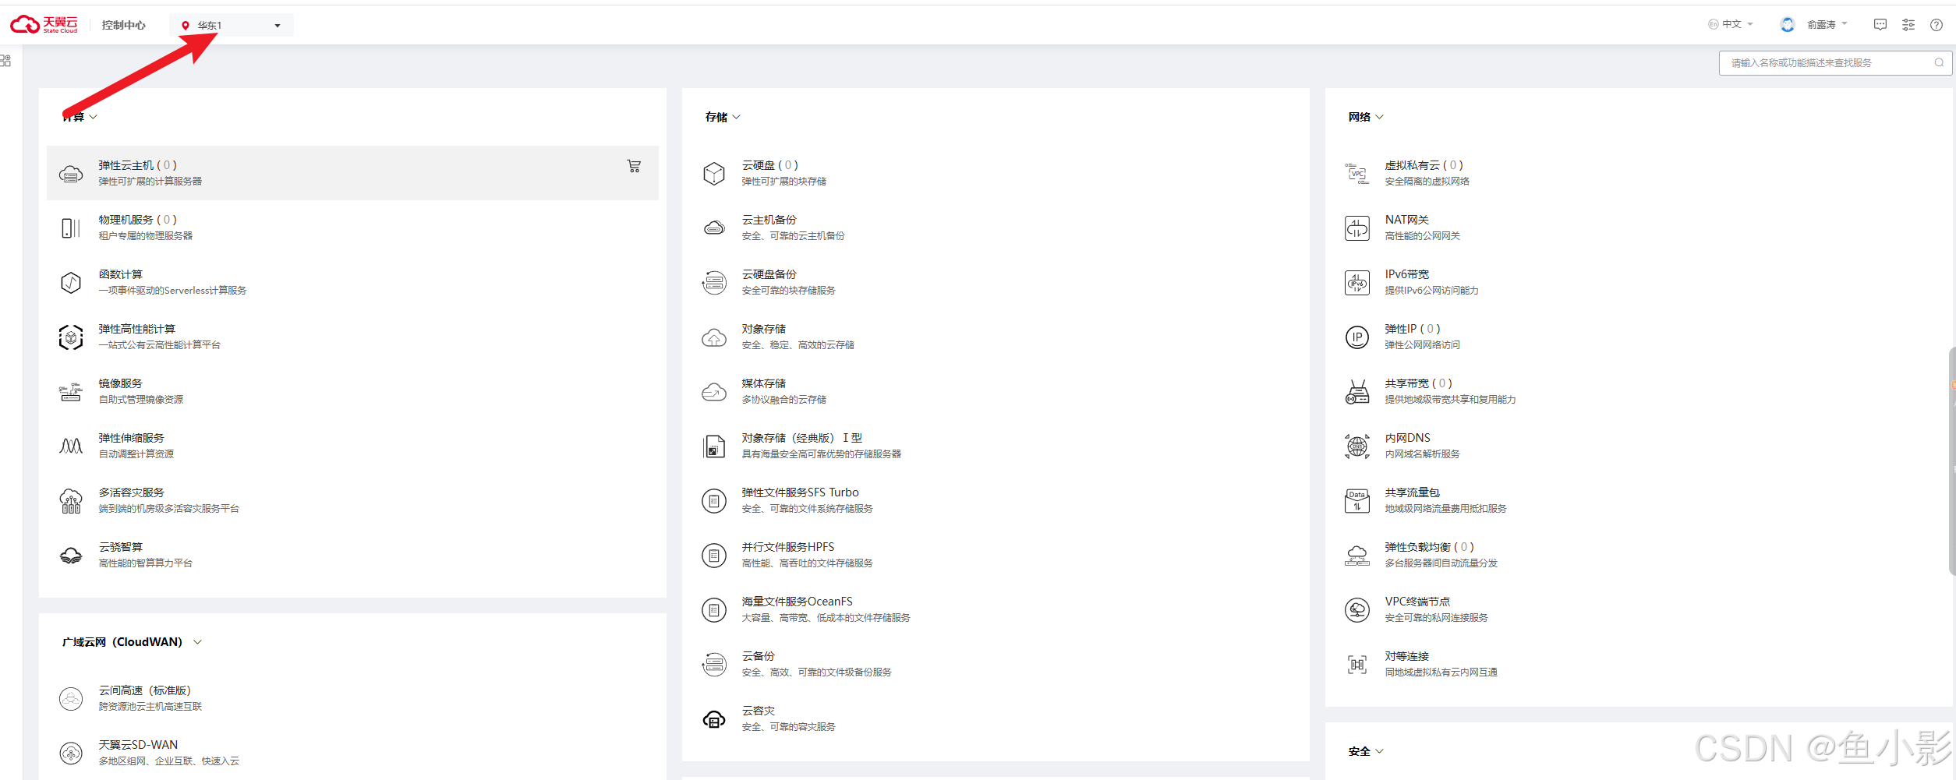
Task: Open the messages icon in header
Action: [x=1880, y=25]
